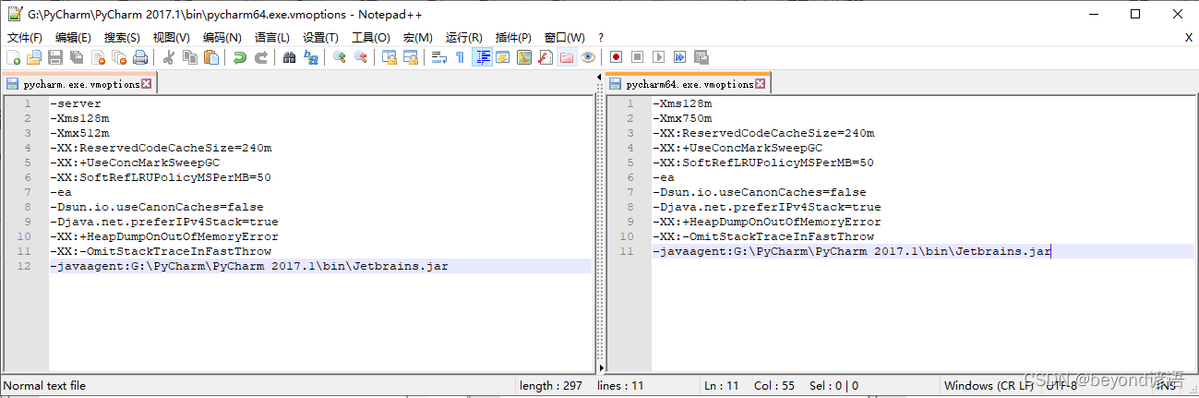
Task: Open the Function List panel icon
Action: click(x=546, y=57)
